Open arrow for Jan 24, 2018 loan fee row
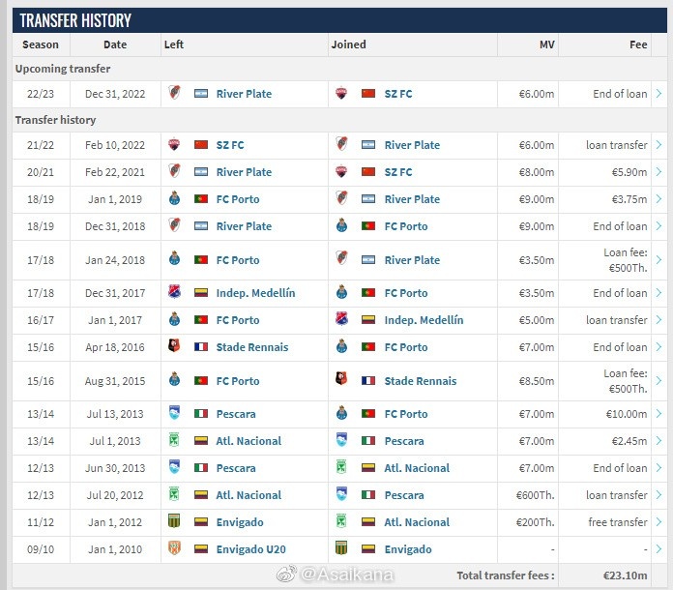Image resolution: width=673 pixels, height=590 pixels. coord(658,260)
